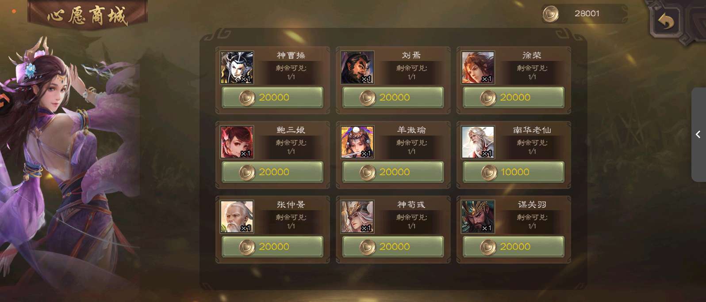706x302 pixels.
Task: Buy 神曹操 for 20000 coins
Action: 272,98
